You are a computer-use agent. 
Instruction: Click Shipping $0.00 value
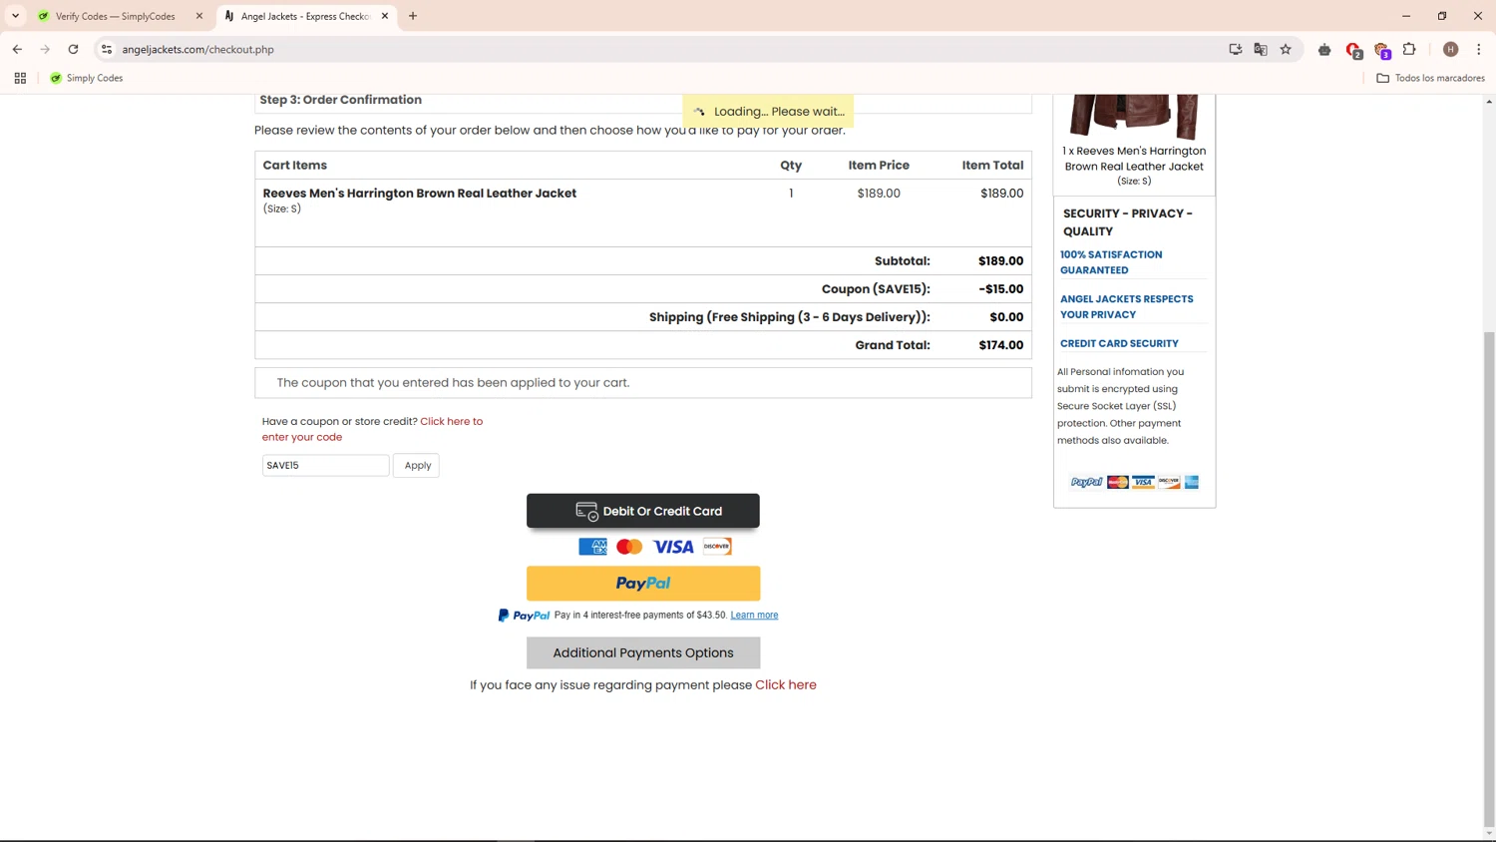[1006, 317]
